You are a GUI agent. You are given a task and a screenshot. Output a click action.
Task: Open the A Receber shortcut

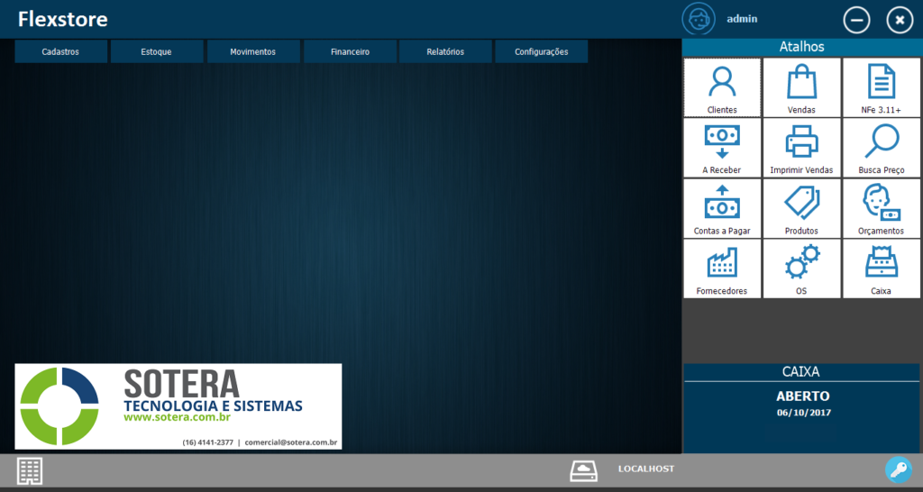pos(722,148)
